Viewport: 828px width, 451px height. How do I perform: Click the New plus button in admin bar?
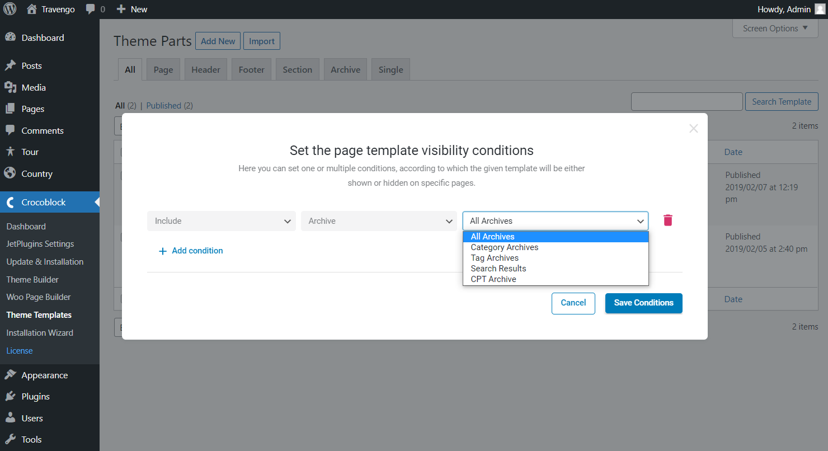tap(121, 10)
